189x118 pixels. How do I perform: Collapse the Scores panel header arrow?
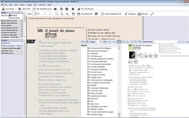[24, 40]
